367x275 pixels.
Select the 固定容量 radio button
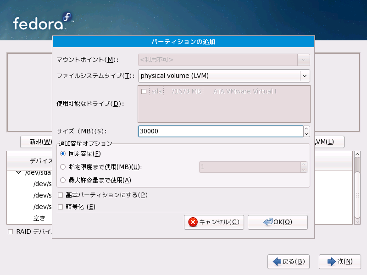coord(63,154)
